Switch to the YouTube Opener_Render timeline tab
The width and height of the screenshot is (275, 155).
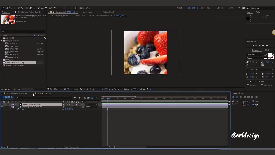click(x=17, y=93)
